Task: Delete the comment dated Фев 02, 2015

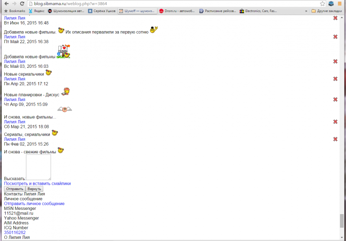Action: point(335,139)
